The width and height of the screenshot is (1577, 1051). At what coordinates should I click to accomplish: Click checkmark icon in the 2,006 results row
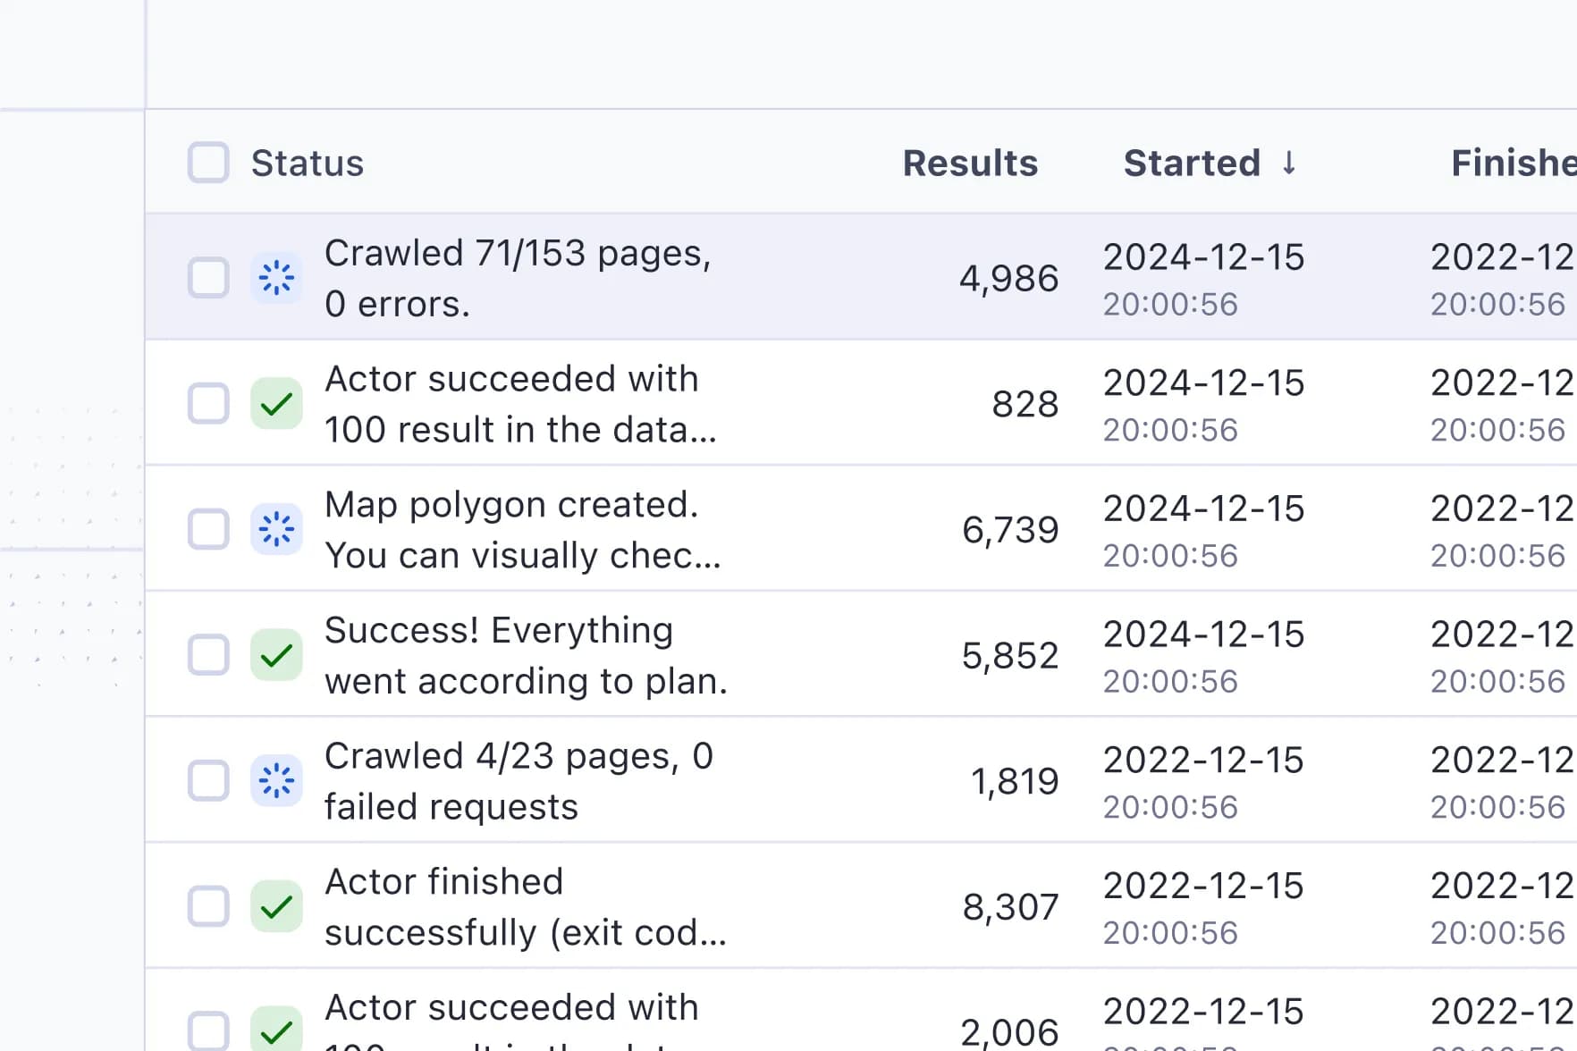[x=276, y=1030]
